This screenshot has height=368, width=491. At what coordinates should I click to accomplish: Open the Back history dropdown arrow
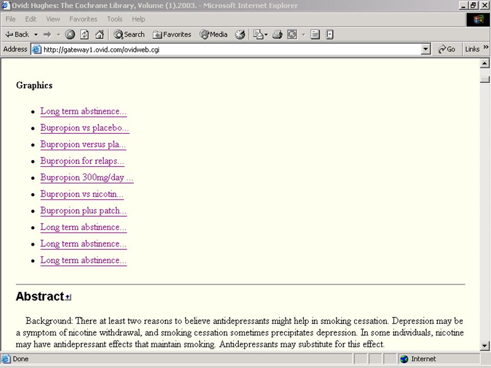(36, 34)
